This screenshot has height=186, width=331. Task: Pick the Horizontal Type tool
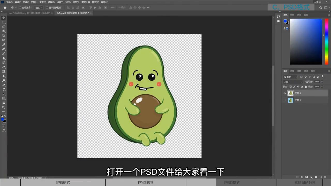pyautogui.click(x=4, y=89)
